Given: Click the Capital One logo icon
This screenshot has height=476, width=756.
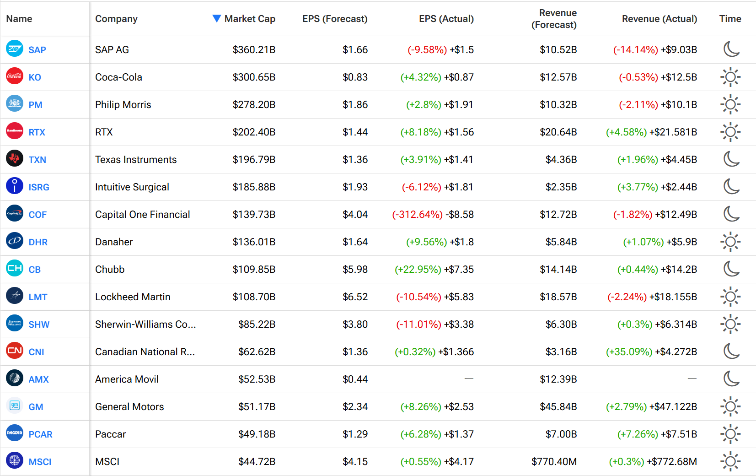Looking at the screenshot, I should click(x=15, y=213).
